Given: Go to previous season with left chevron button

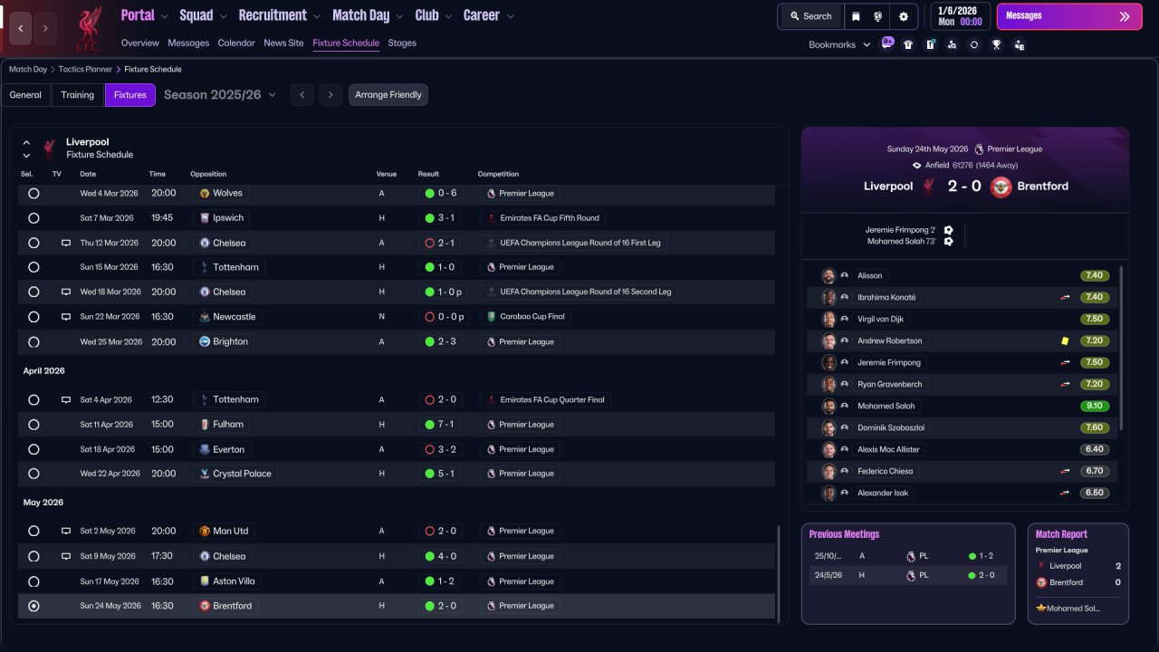Looking at the screenshot, I should tap(302, 95).
